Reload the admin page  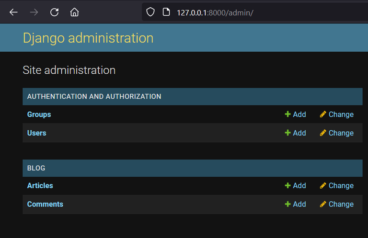(x=55, y=12)
